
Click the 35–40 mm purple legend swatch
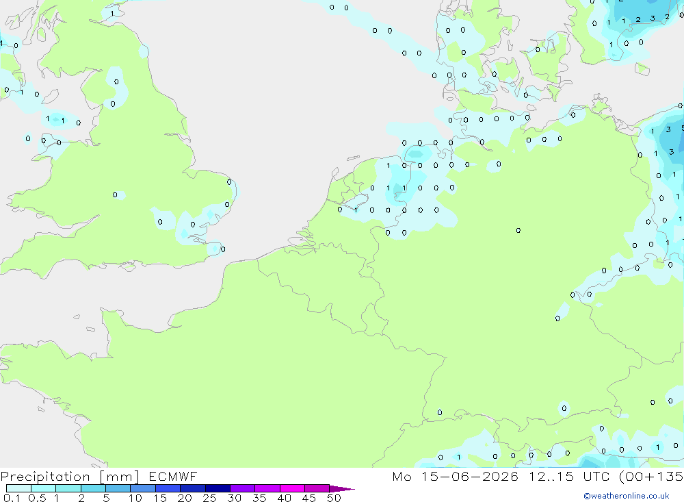pyautogui.click(x=267, y=488)
